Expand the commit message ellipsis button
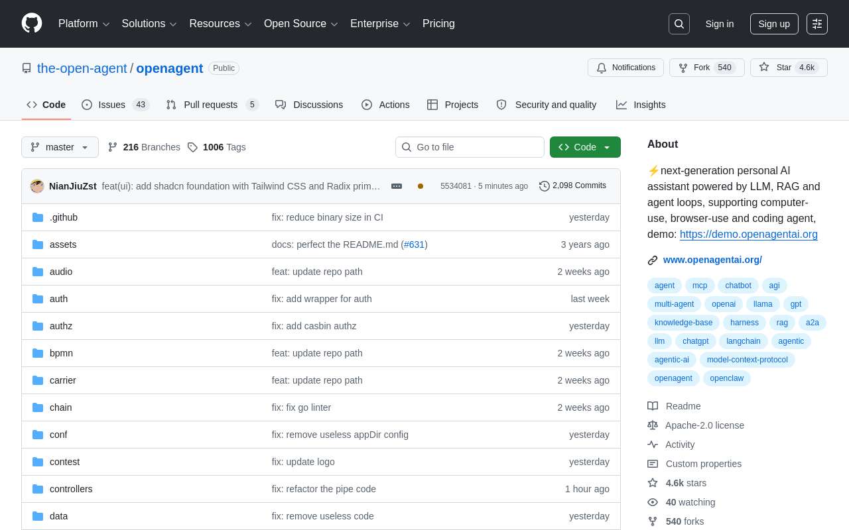 click(x=397, y=186)
